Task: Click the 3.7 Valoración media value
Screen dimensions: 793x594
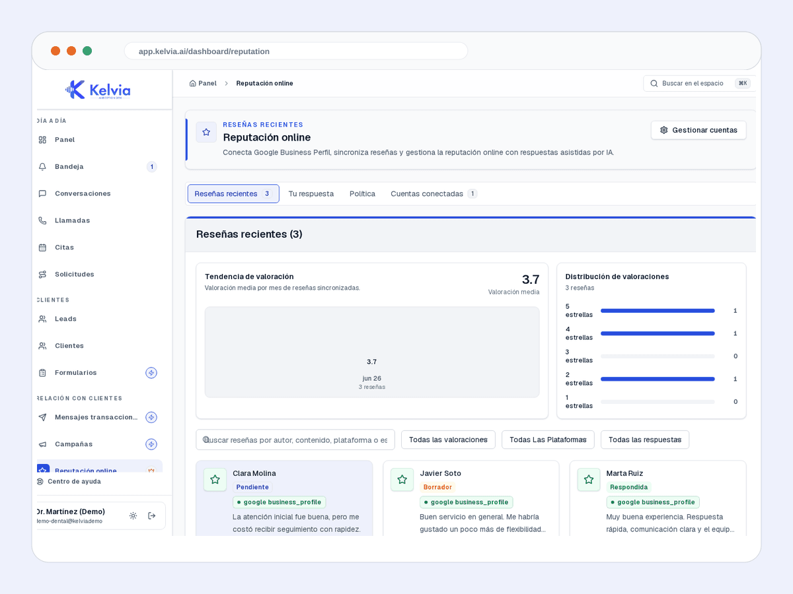Action: (531, 279)
